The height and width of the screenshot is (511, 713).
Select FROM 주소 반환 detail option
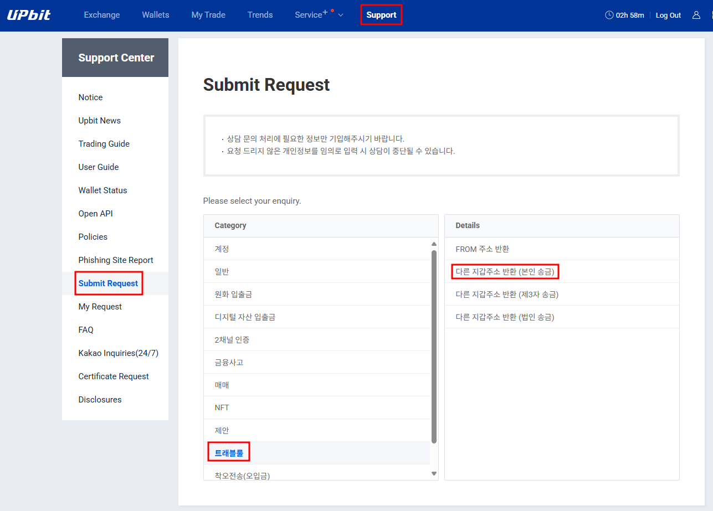point(482,249)
